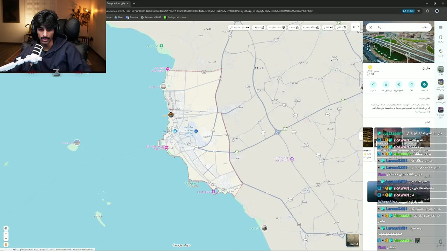Select the Restaurants category chip

point(341,28)
